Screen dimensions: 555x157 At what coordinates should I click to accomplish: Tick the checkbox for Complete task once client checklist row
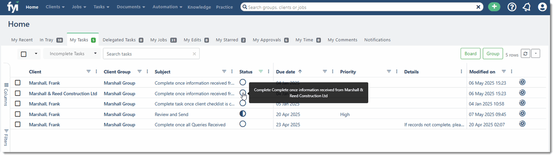[18, 104]
